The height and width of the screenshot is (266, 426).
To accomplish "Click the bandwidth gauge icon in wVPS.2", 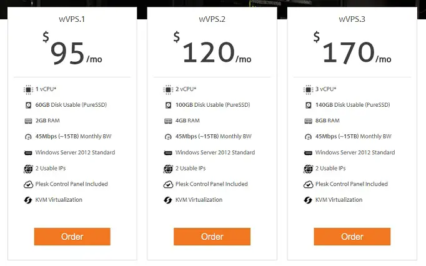I will (x=168, y=137).
